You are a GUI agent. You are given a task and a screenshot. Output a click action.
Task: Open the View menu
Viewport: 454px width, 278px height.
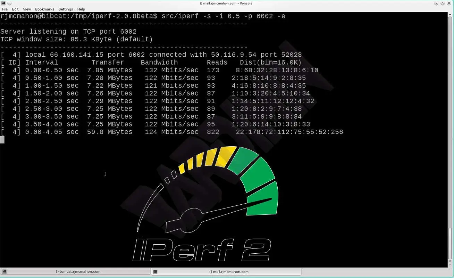tap(27, 9)
